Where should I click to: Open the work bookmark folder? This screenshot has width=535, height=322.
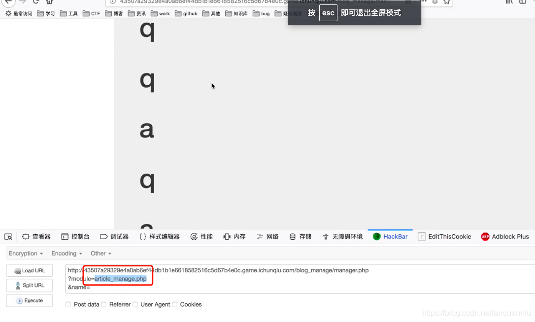coord(161,14)
